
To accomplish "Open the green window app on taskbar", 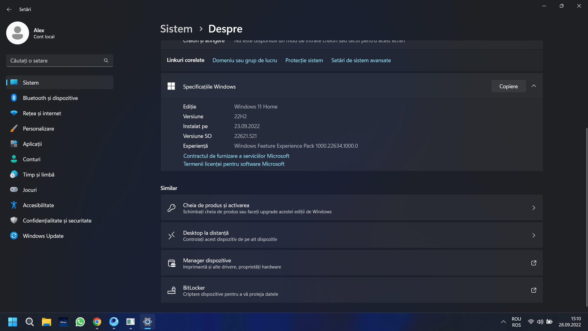I will coord(131,322).
